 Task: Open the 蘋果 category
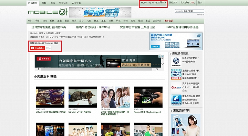[x=74, y=21]
